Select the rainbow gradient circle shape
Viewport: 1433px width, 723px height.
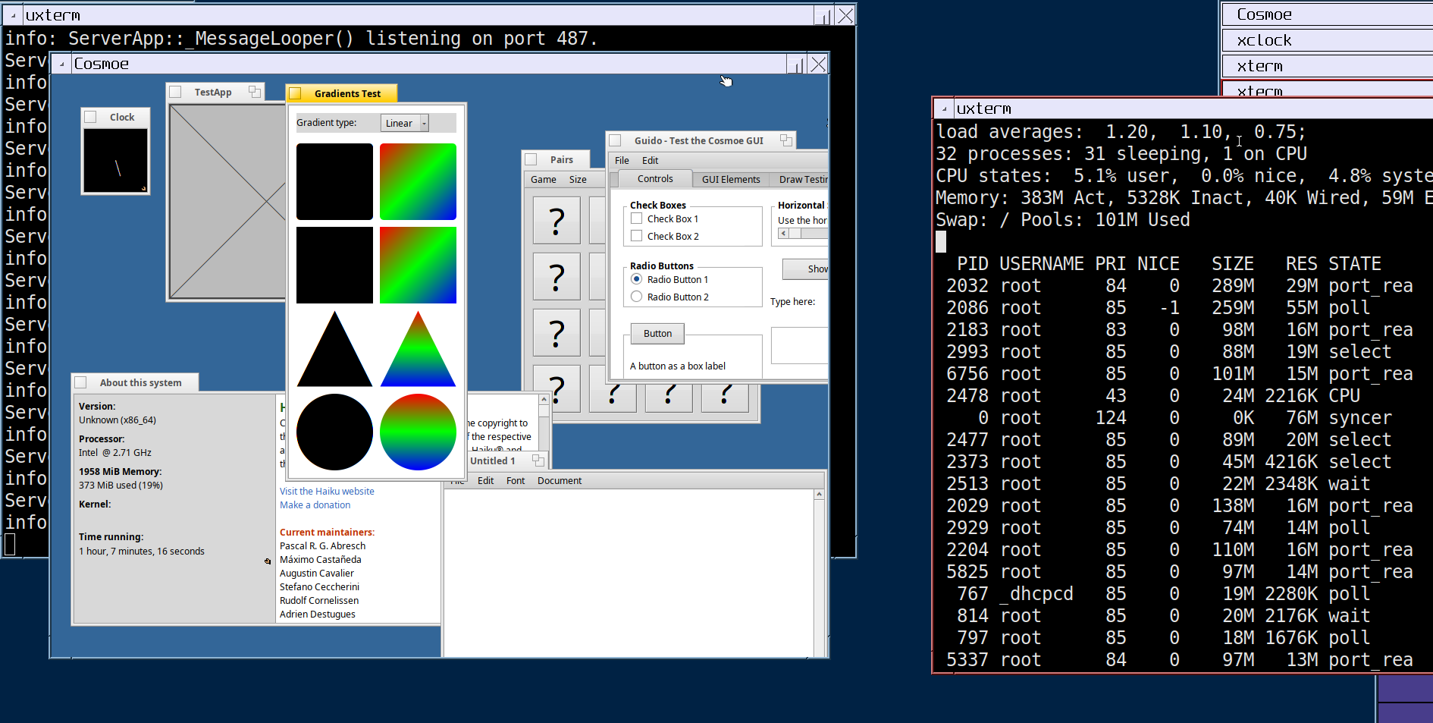418,432
